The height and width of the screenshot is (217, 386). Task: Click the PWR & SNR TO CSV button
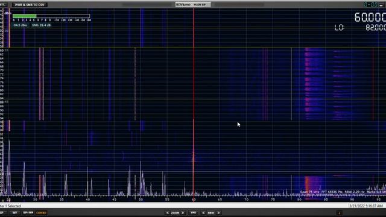point(30,5)
